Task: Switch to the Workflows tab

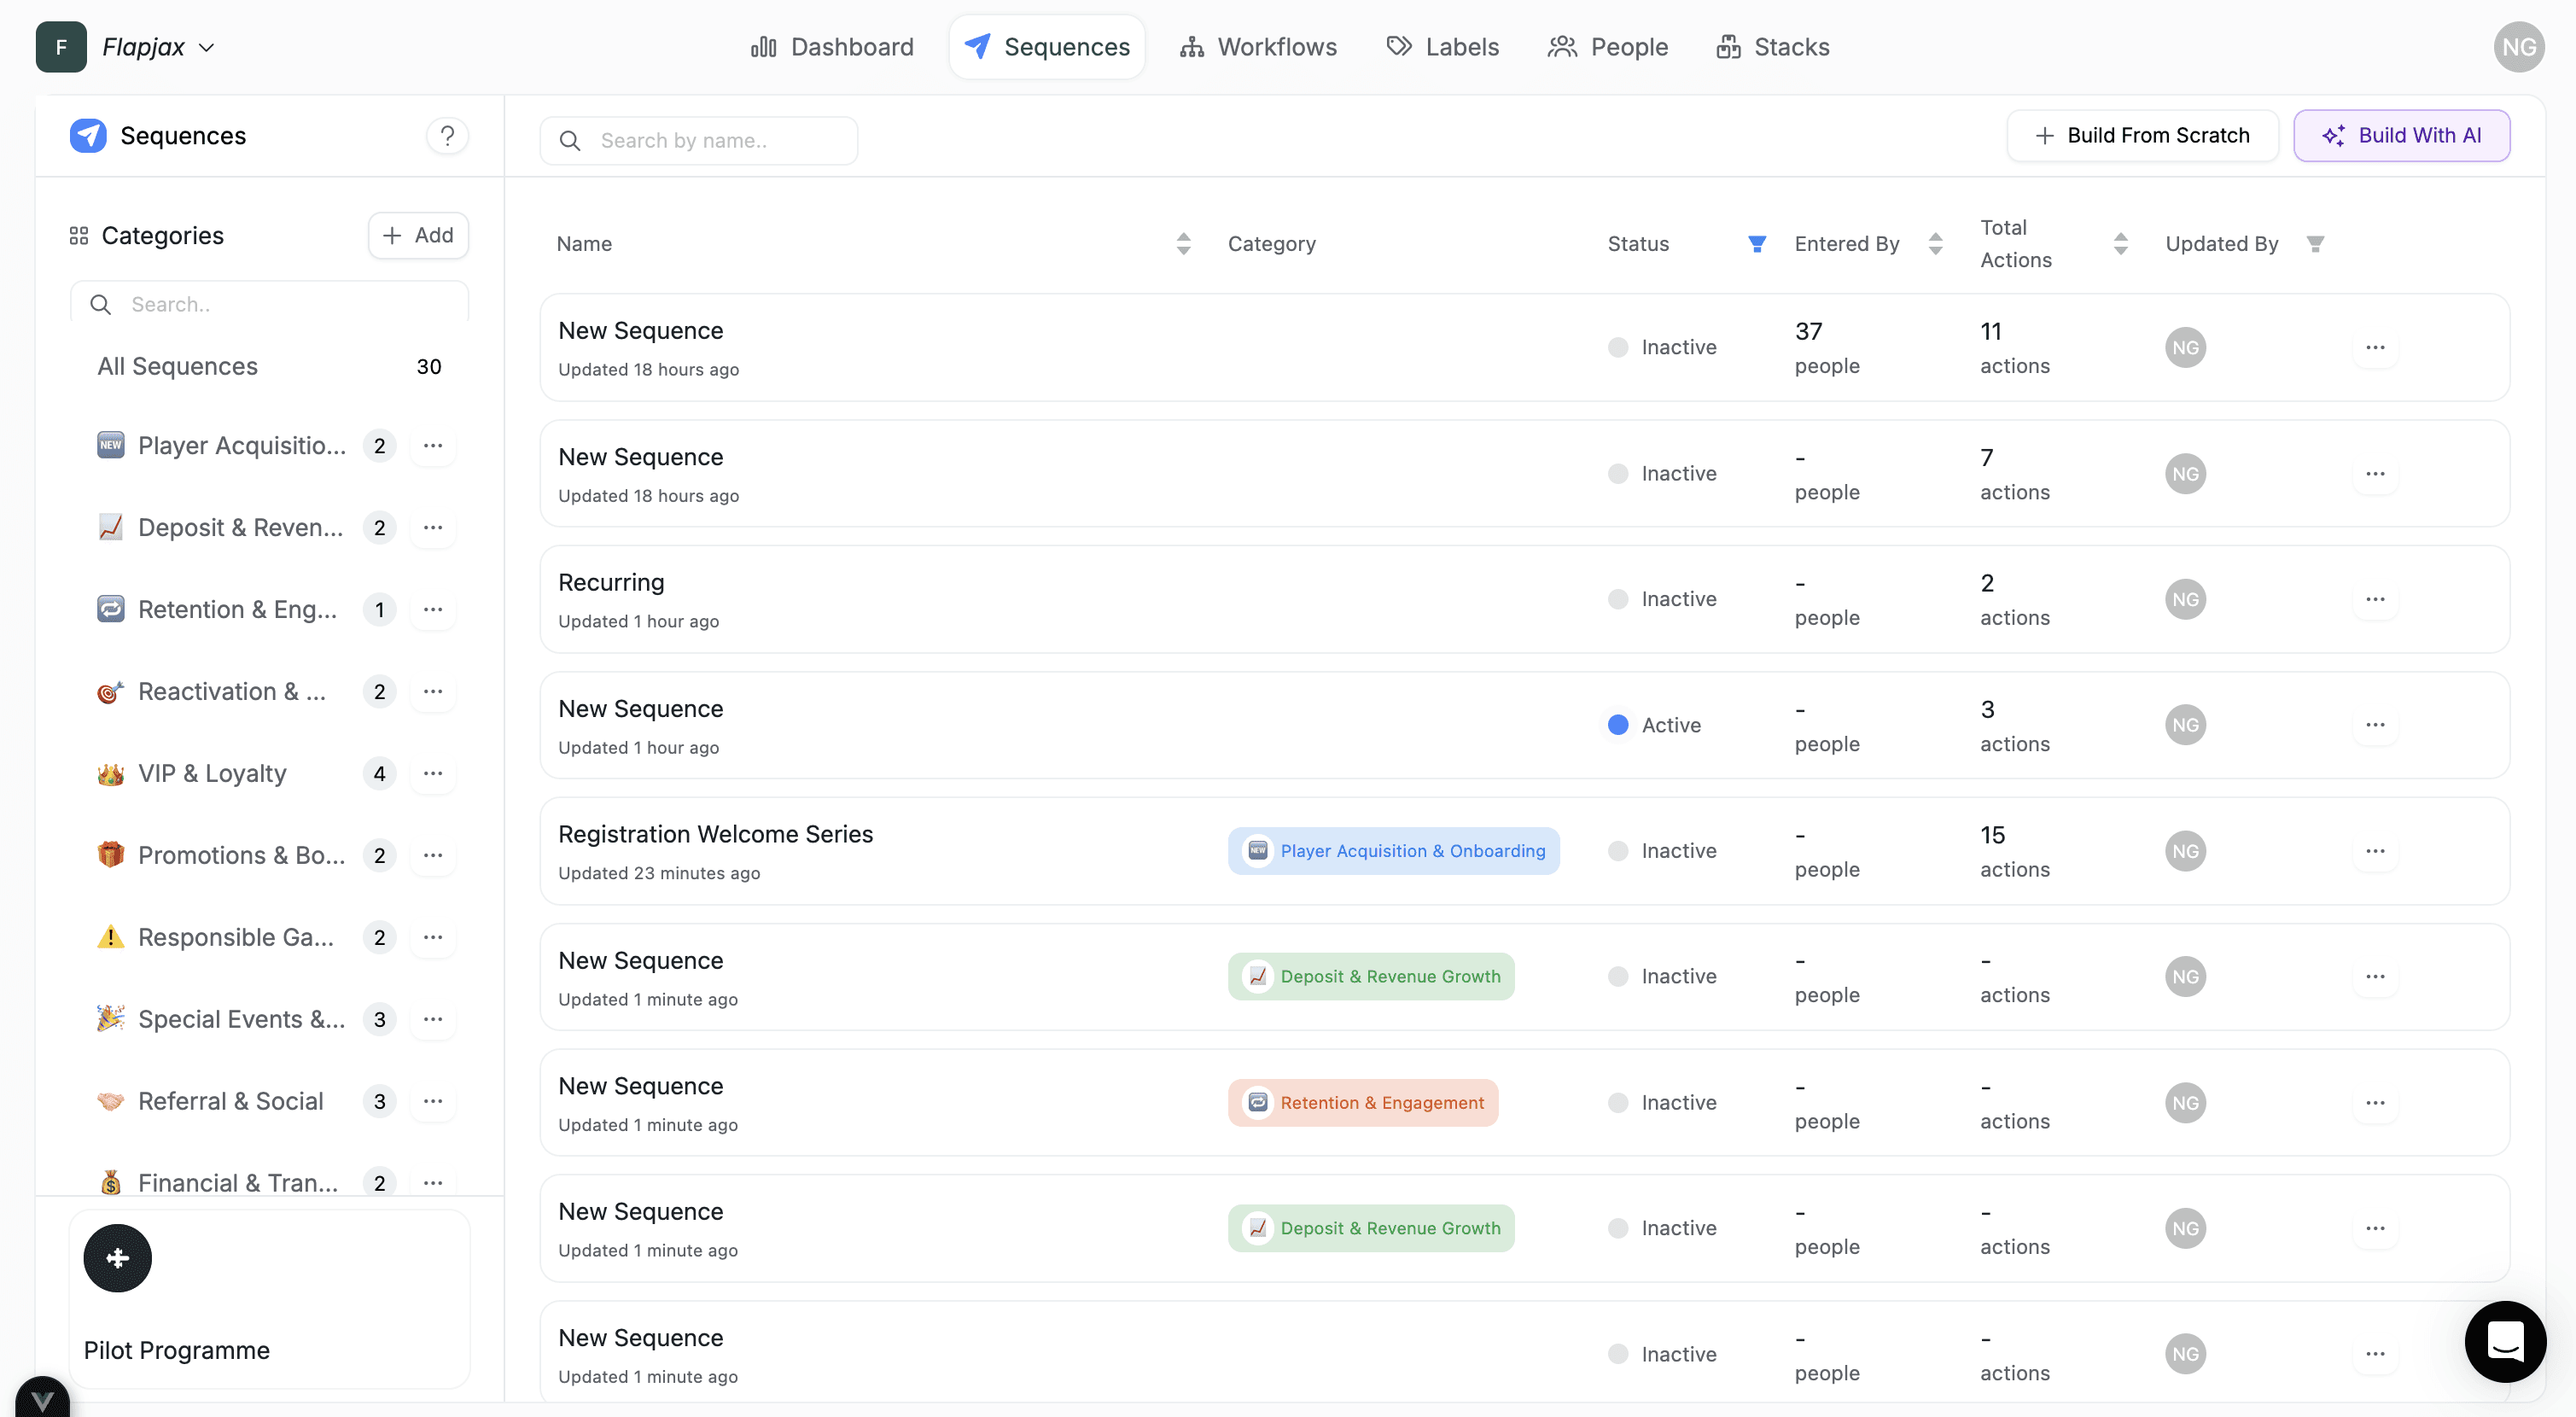Action: (x=1257, y=47)
